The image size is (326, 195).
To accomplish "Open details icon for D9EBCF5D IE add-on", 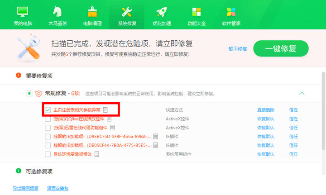I will coord(155,137).
